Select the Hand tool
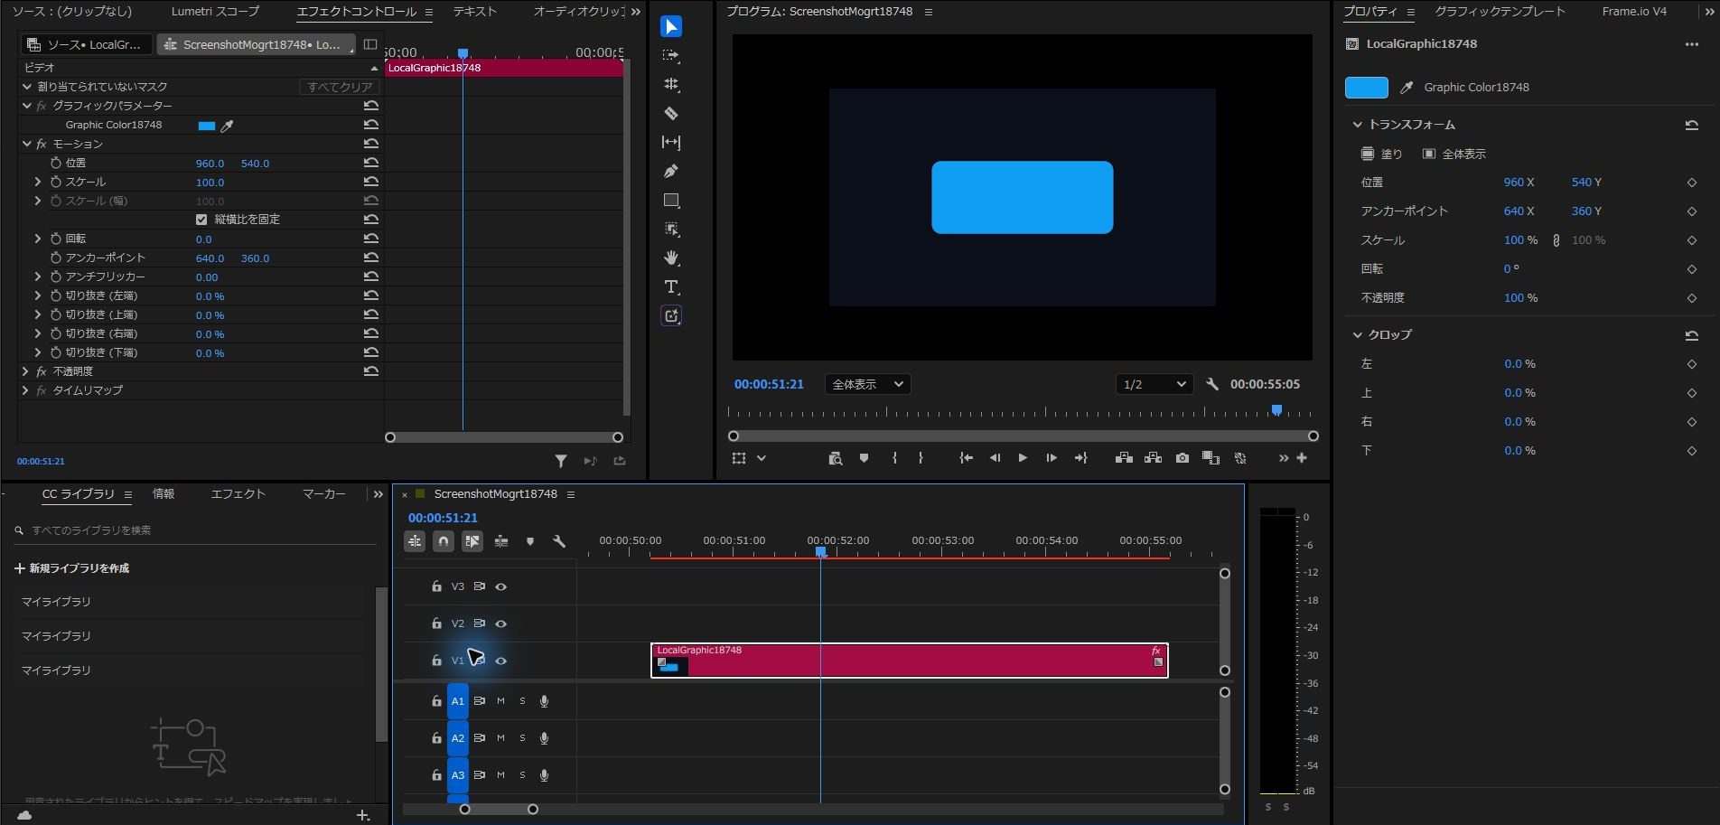Image resolution: width=1720 pixels, height=825 pixels. (671, 258)
